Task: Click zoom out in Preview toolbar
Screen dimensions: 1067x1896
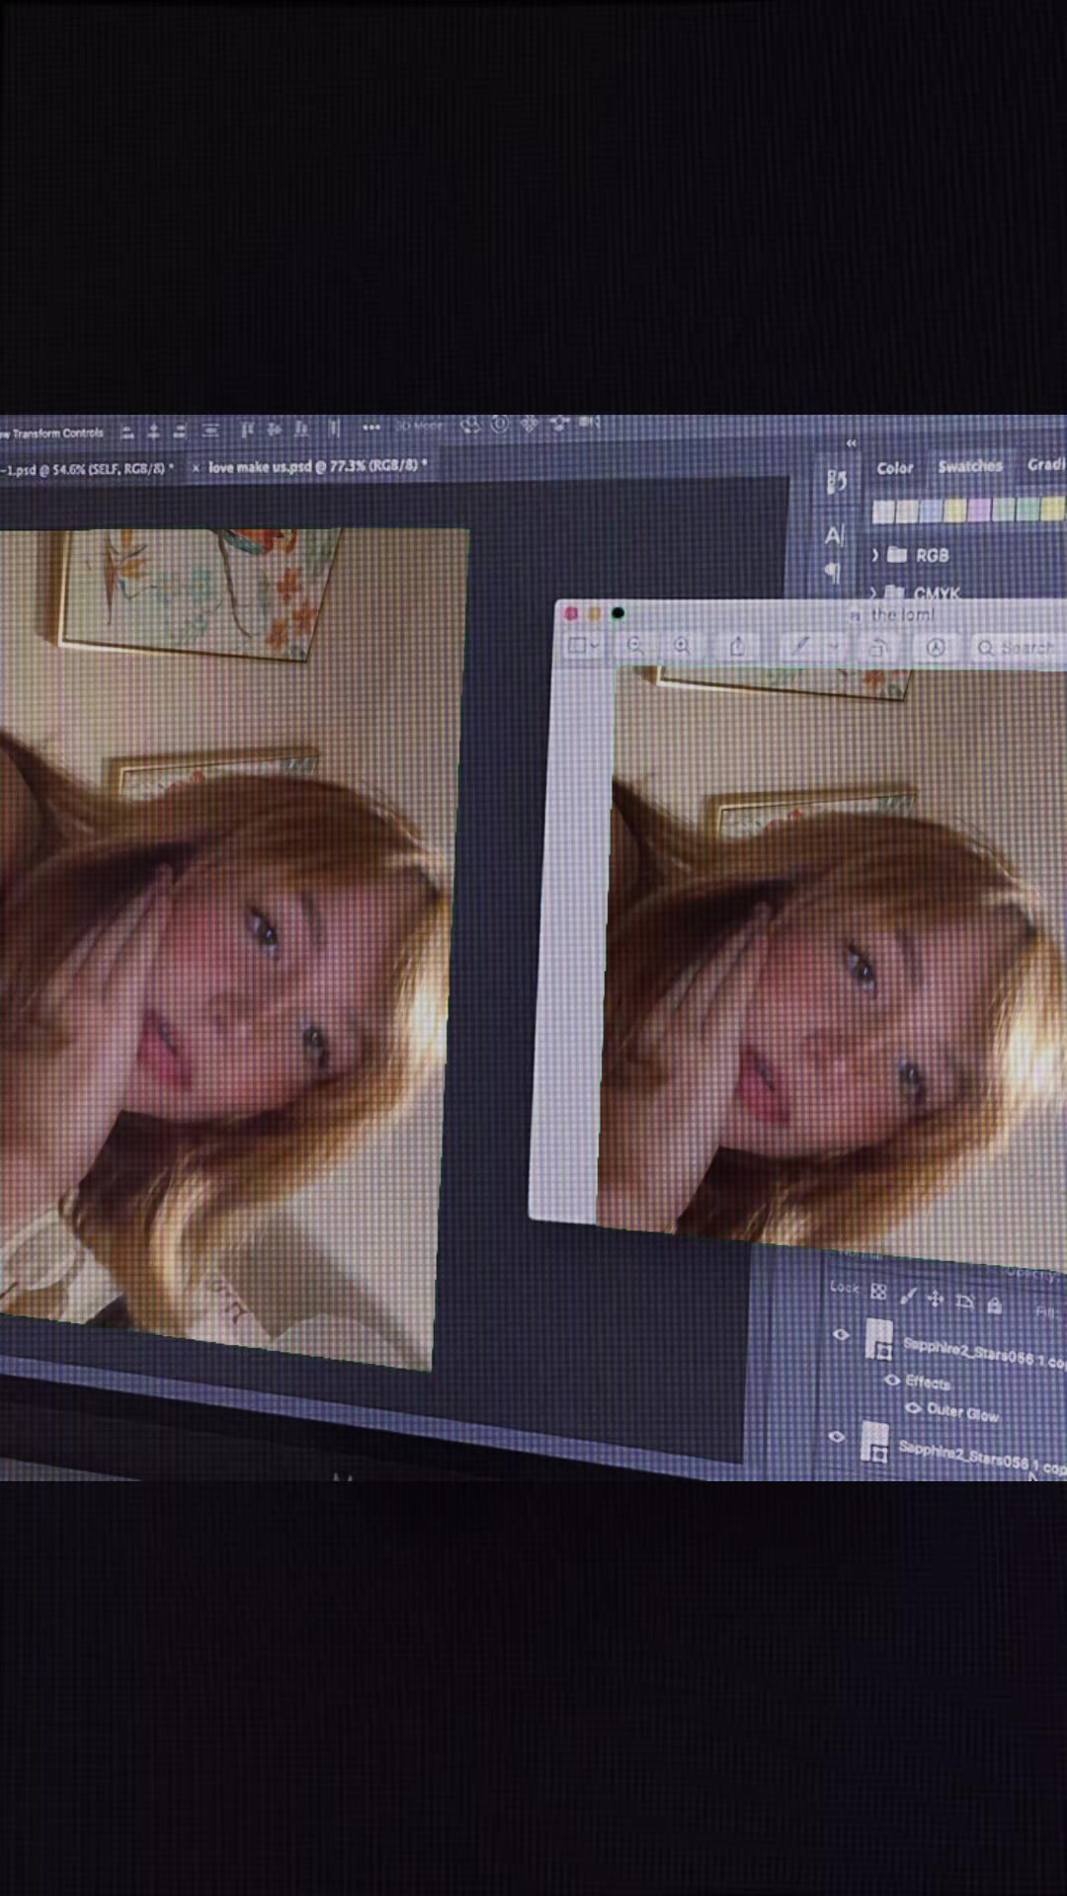Action: (x=635, y=646)
